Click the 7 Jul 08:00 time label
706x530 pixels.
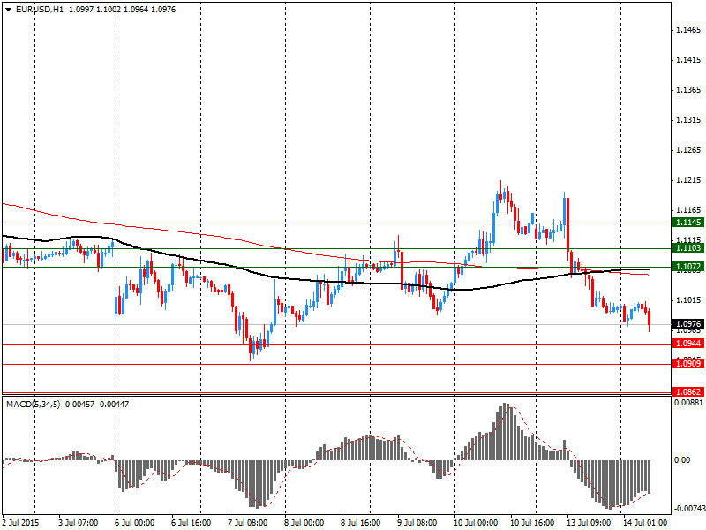(x=248, y=523)
